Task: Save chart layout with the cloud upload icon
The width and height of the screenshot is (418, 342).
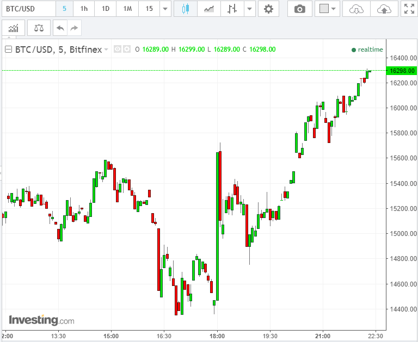Action: click(384, 9)
